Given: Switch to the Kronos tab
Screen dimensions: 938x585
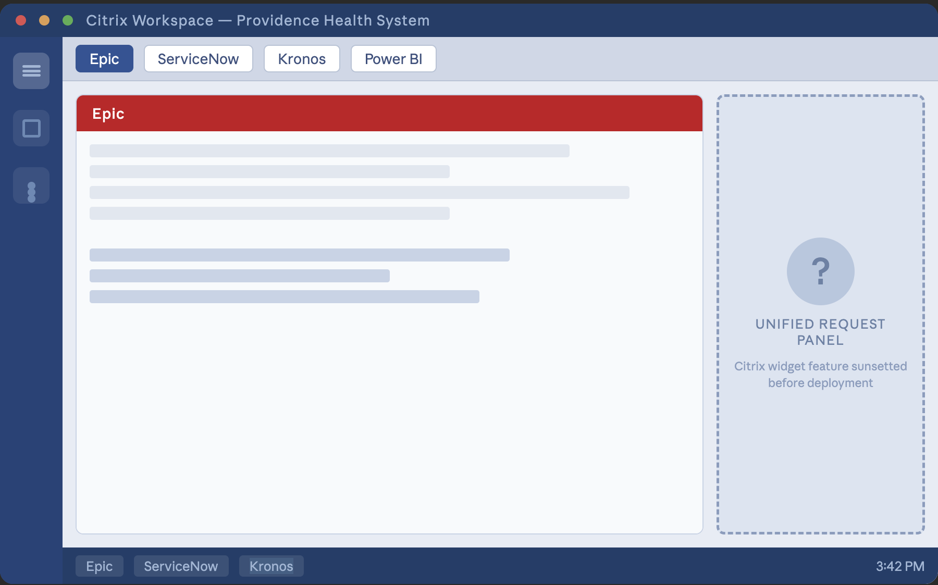Looking at the screenshot, I should (x=301, y=58).
